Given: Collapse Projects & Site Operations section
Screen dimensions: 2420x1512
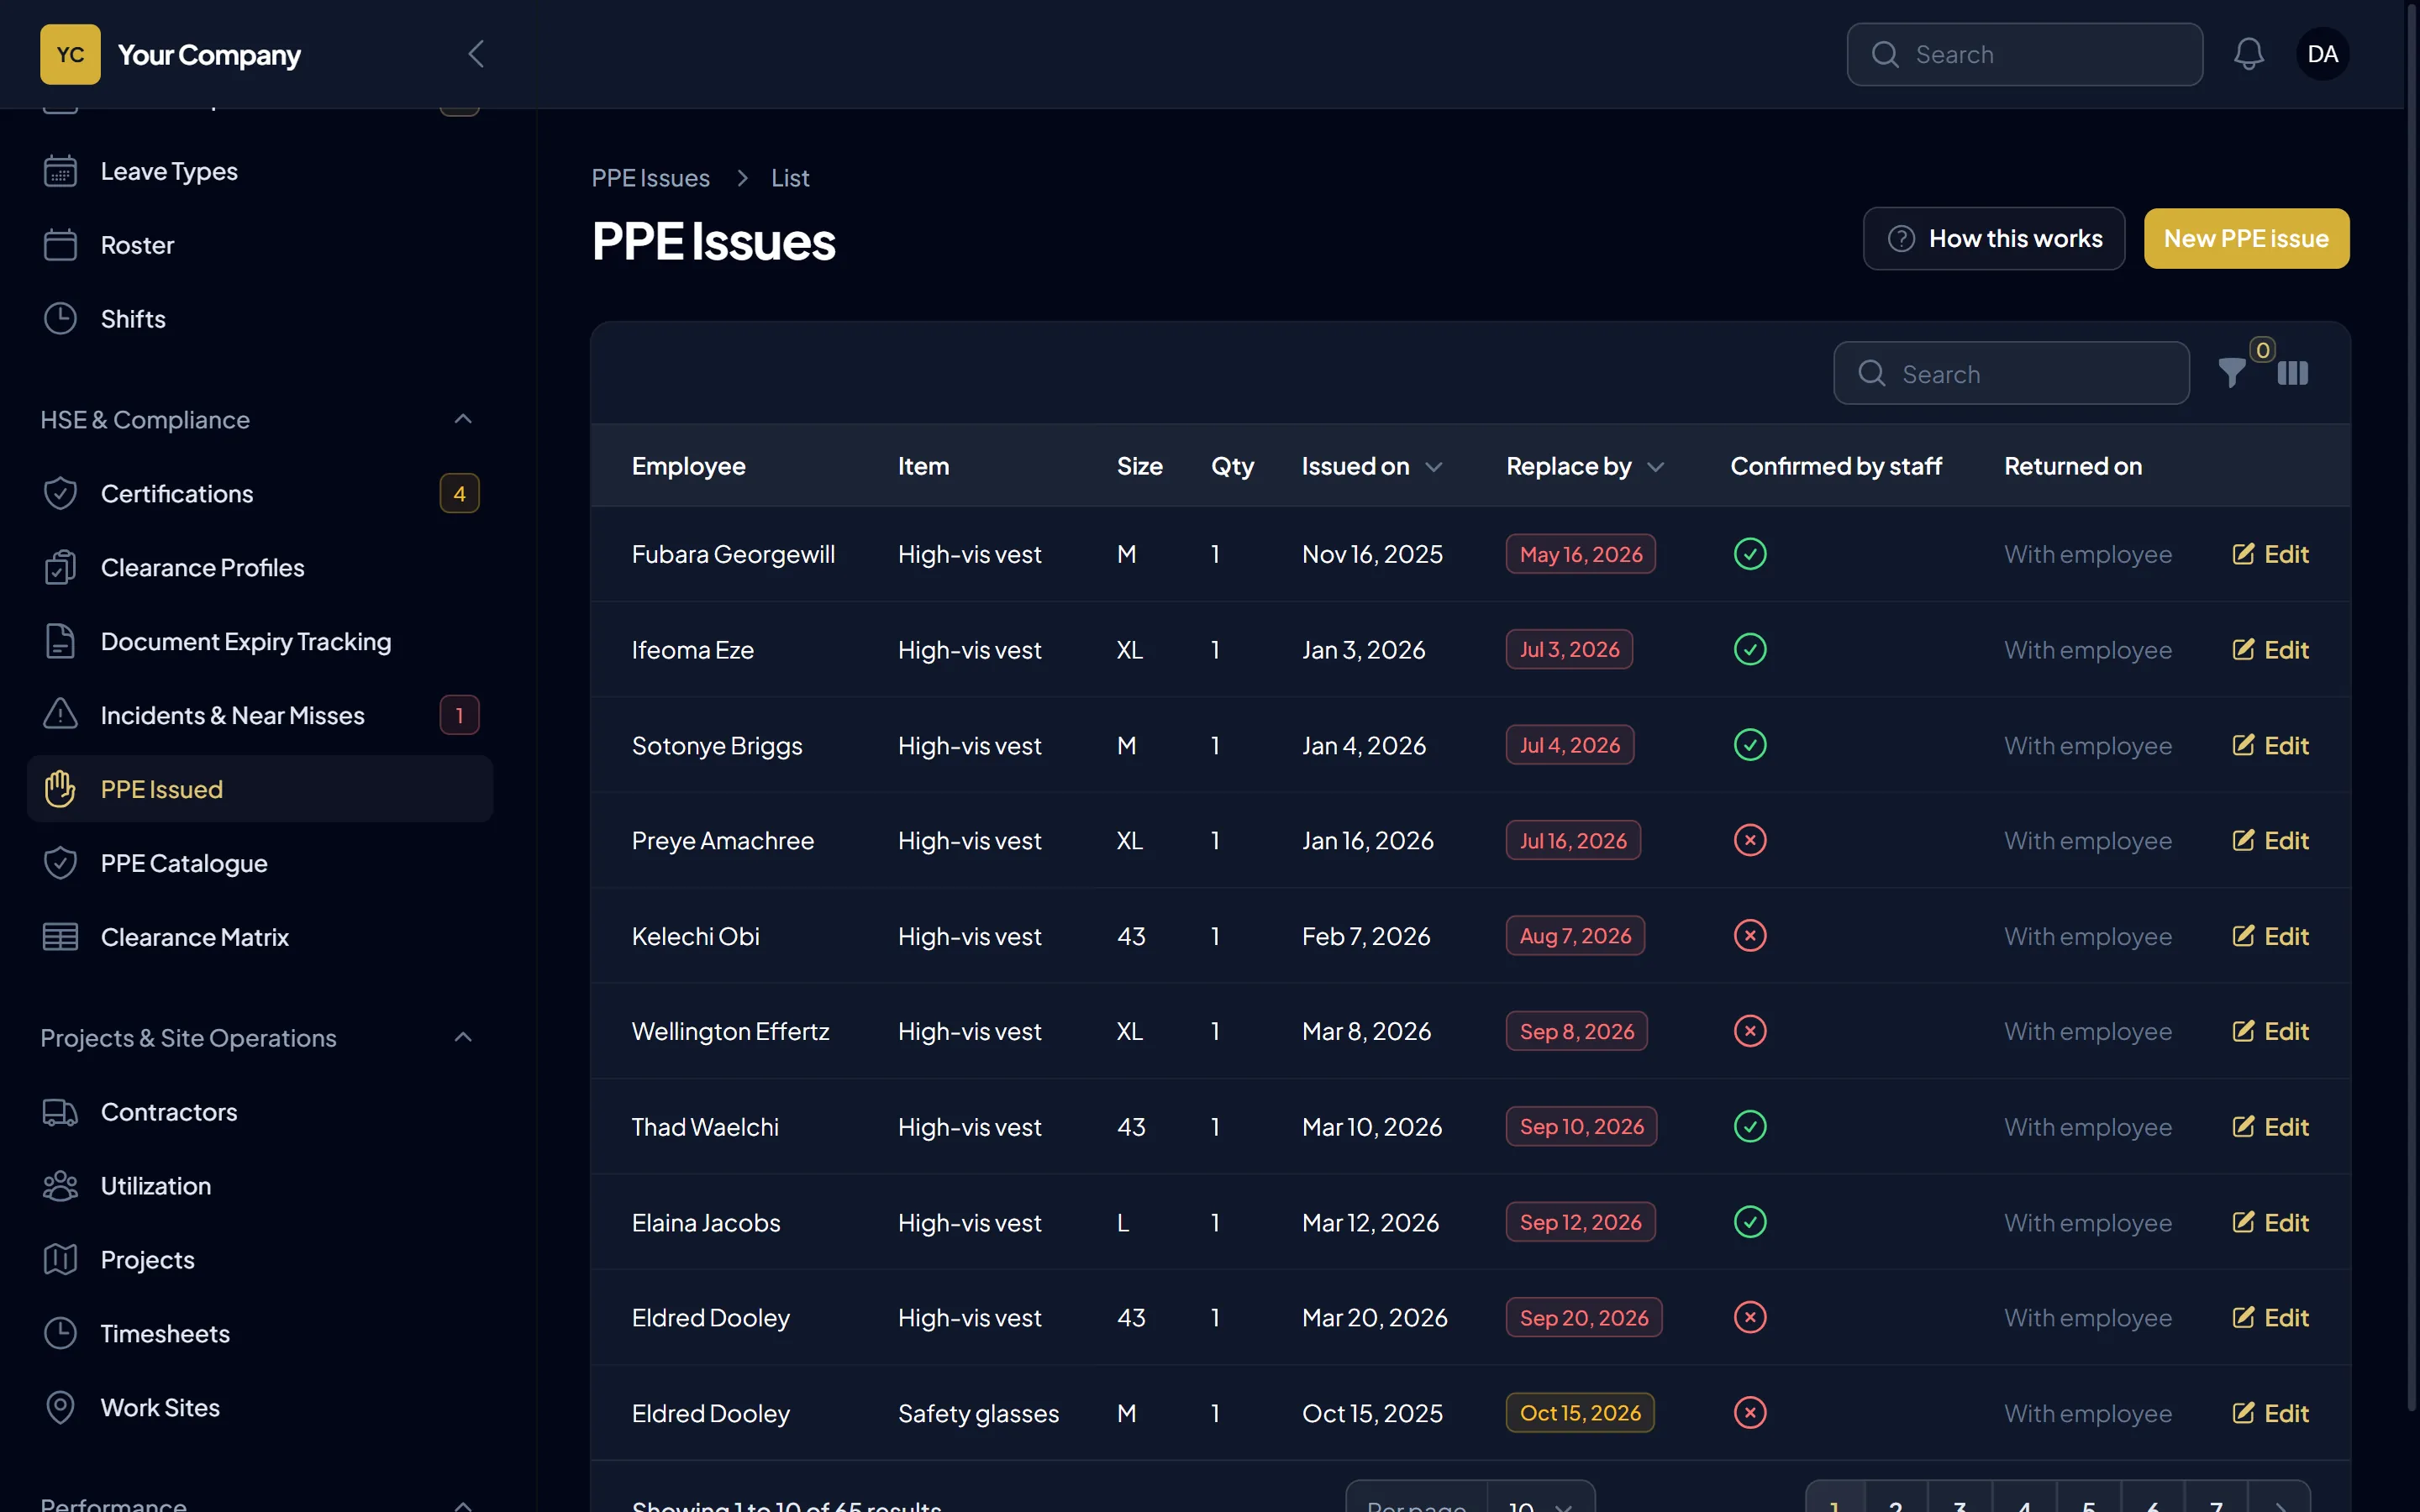Looking at the screenshot, I should point(462,1037).
